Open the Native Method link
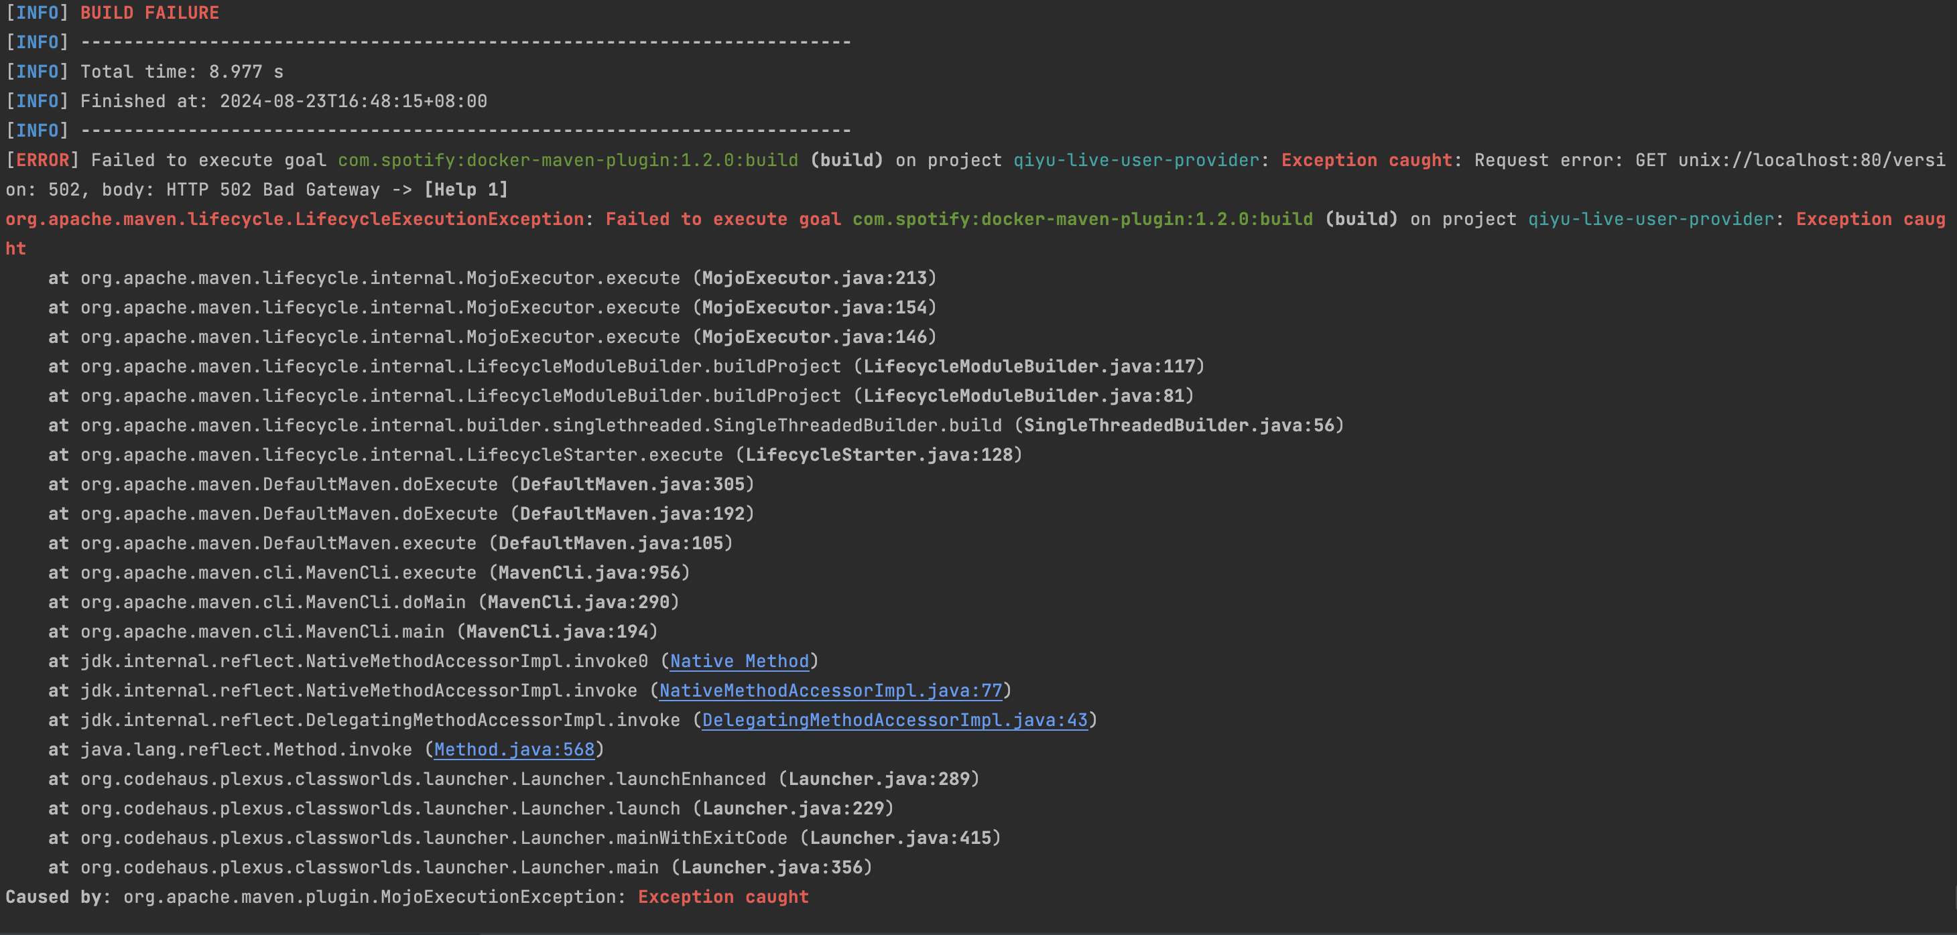This screenshot has height=935, width=1957. (x=739, y=661)
